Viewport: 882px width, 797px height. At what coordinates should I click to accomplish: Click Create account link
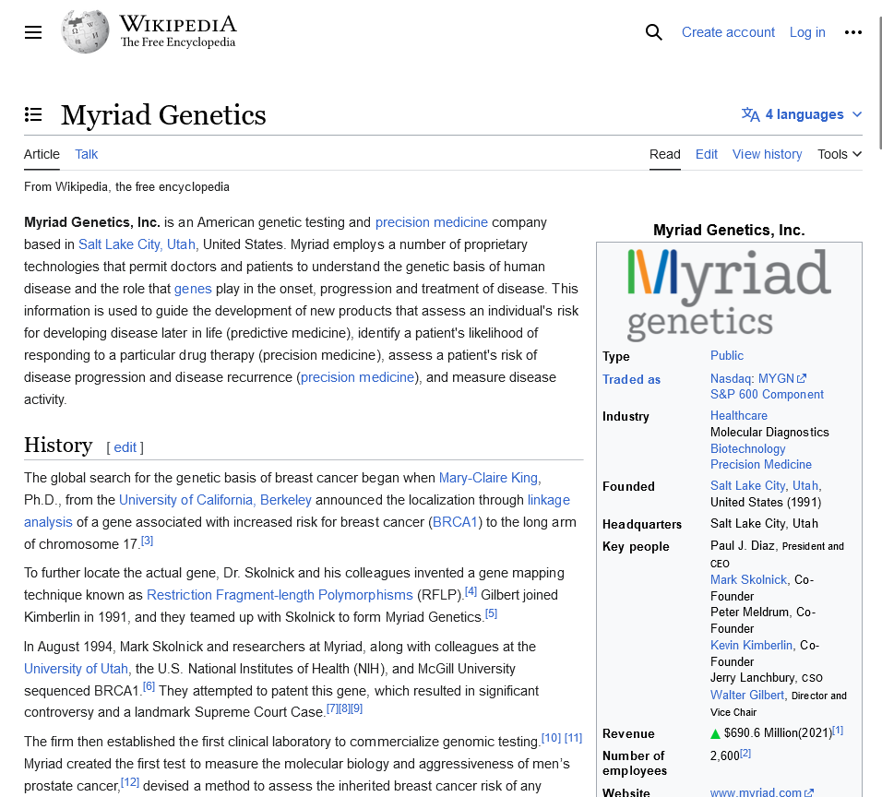tap(728, 32)
